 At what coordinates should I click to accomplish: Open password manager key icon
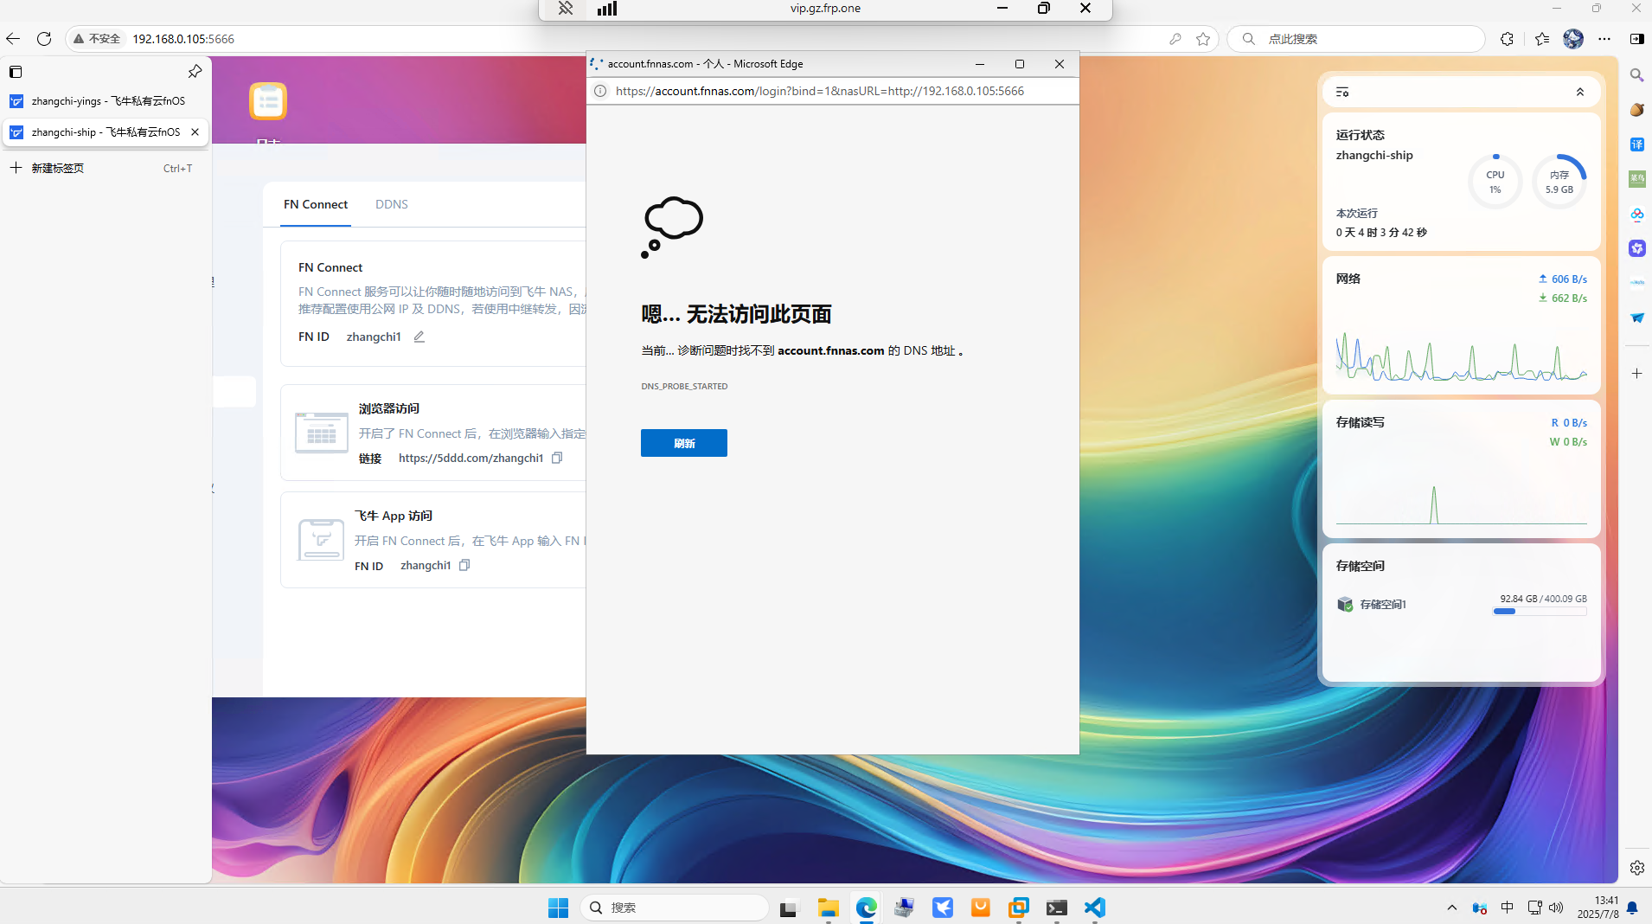tap(1175, 38)
